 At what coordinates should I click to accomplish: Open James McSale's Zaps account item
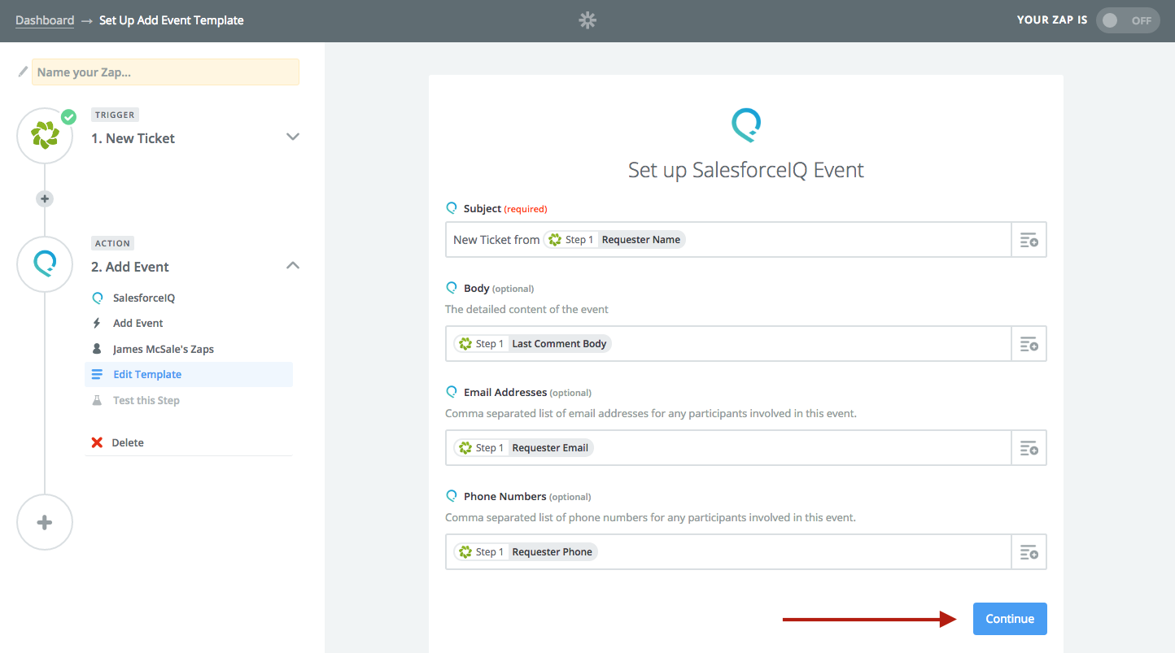[164, 350]
